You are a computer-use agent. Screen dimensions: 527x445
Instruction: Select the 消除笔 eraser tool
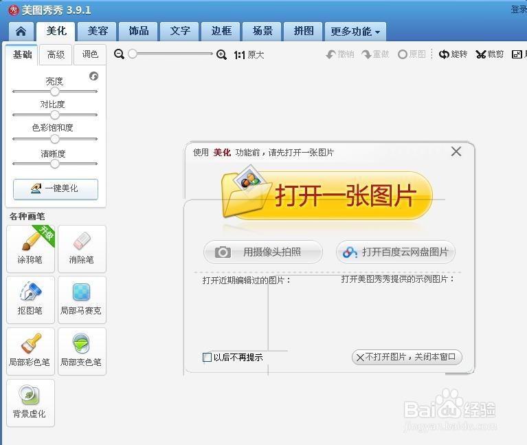(x=82, y=249)
